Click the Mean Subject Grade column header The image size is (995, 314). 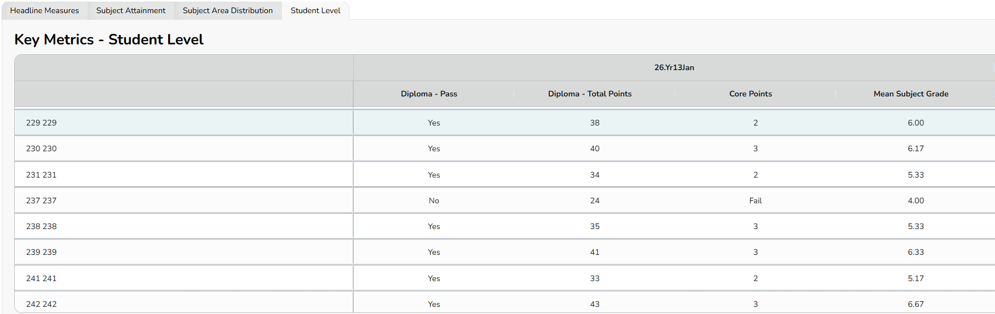point(911,94)
